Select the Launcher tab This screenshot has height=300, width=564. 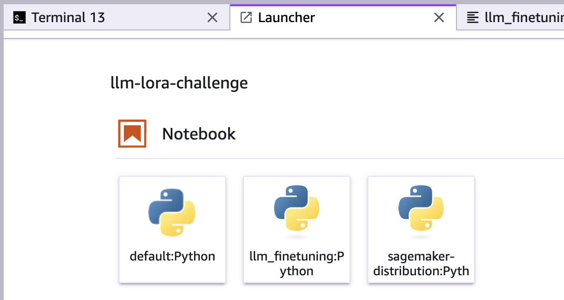[343, 17]
